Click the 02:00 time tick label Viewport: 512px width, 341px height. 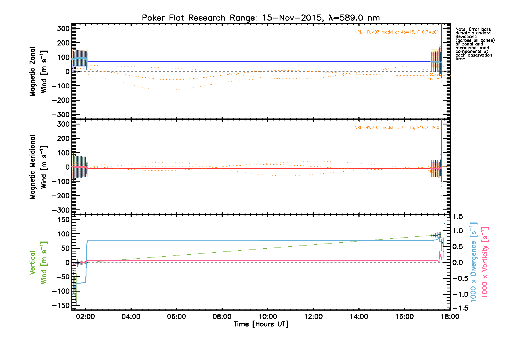85,317
